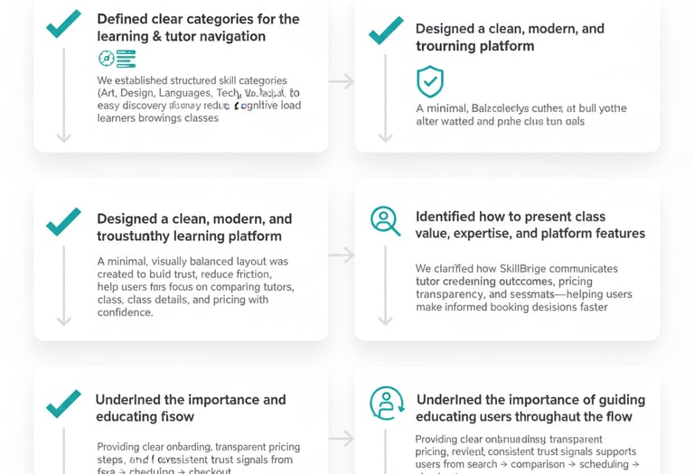The image size is (694, 474).
Task: Click the 'Underlined the importance of guiding' heading
Action: tap(530, 408)
